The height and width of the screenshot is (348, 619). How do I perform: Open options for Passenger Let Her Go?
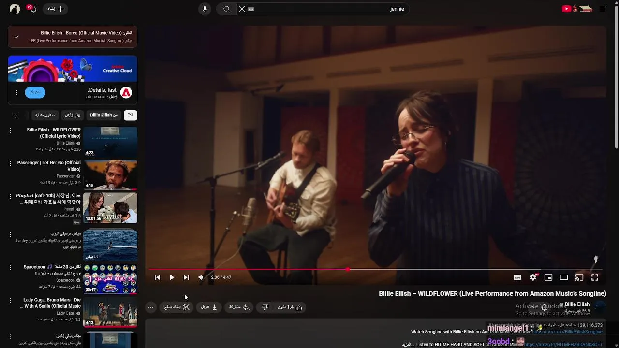(10, 163)
